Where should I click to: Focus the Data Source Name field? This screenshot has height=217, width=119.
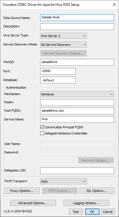click(77, 17)
